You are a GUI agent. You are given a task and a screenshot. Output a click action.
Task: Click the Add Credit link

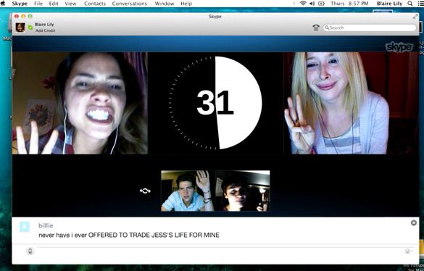[45, 30]
